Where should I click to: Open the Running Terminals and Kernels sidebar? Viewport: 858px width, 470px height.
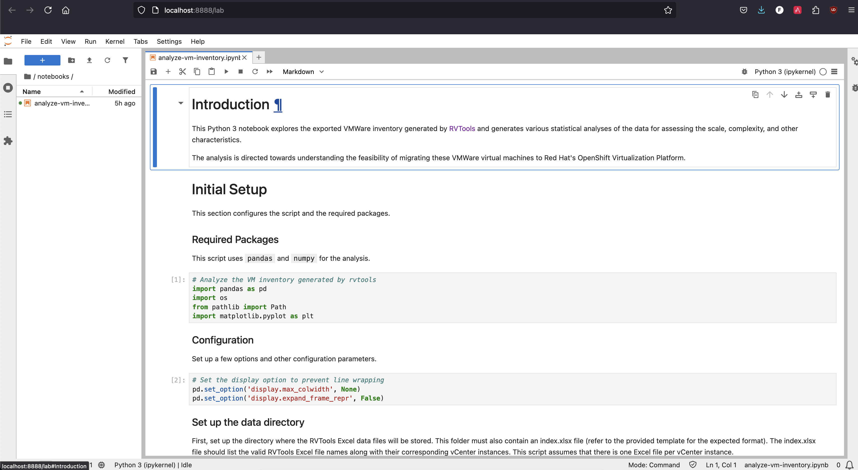click(8, 88)
